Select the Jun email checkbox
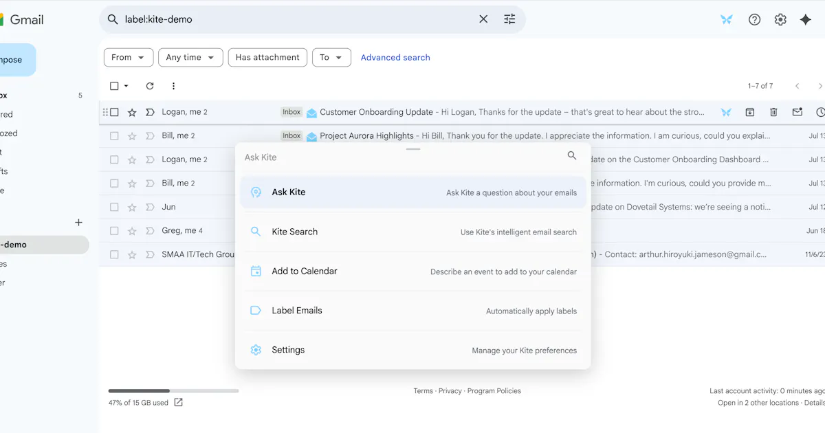 click(x=114, y=207)
